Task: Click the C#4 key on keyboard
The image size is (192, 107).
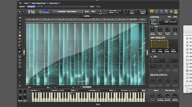Action: tap(72, 95)
